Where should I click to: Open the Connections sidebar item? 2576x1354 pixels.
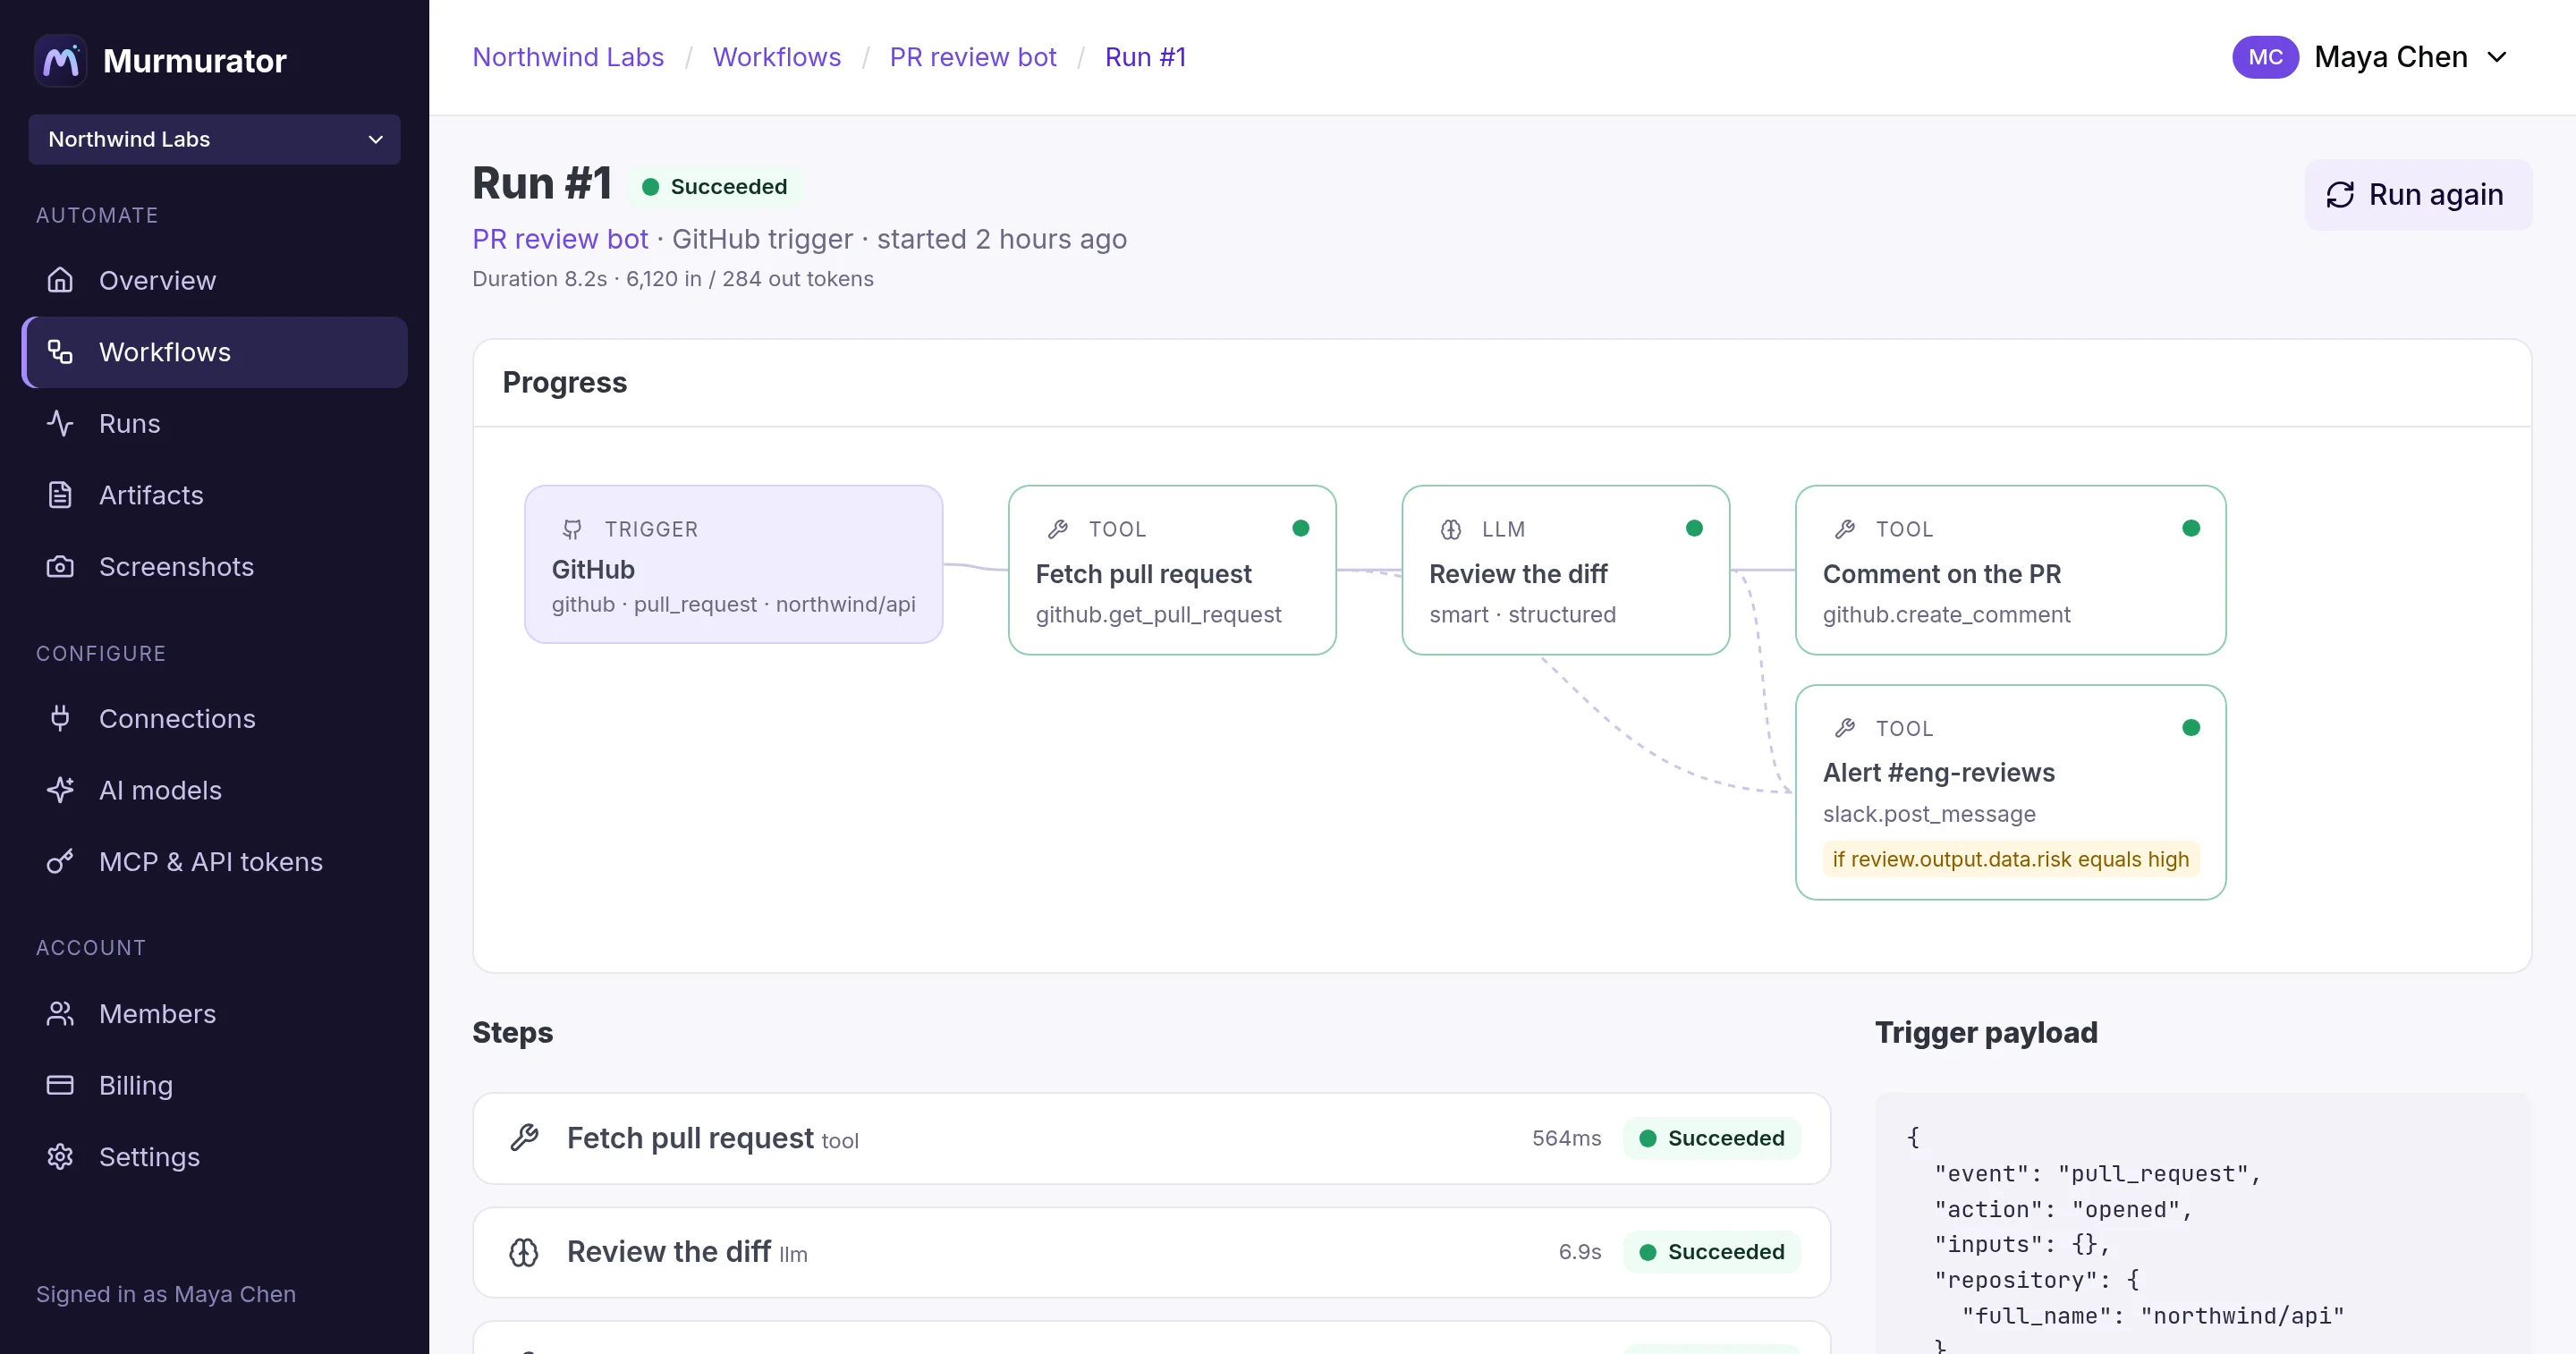214,718
